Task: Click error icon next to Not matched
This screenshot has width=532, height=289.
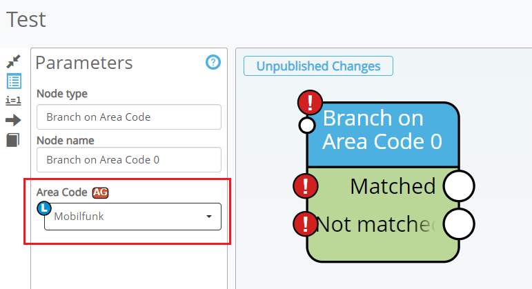Action: 306,224
